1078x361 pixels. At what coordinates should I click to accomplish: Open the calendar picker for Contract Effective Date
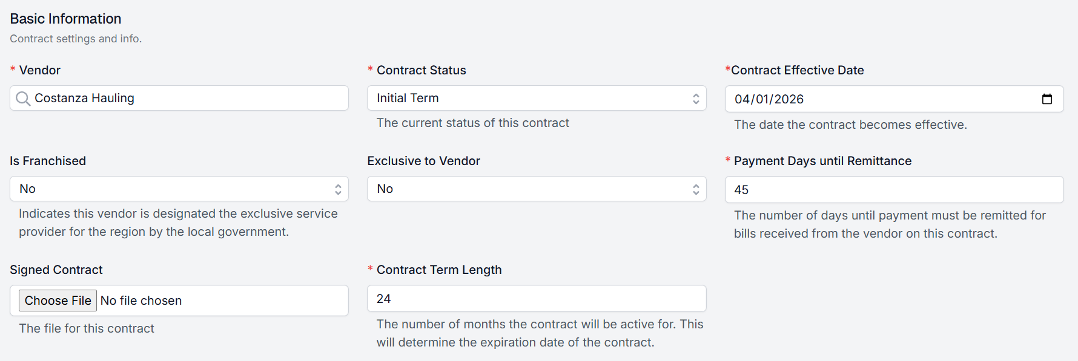click(1047, 99)
